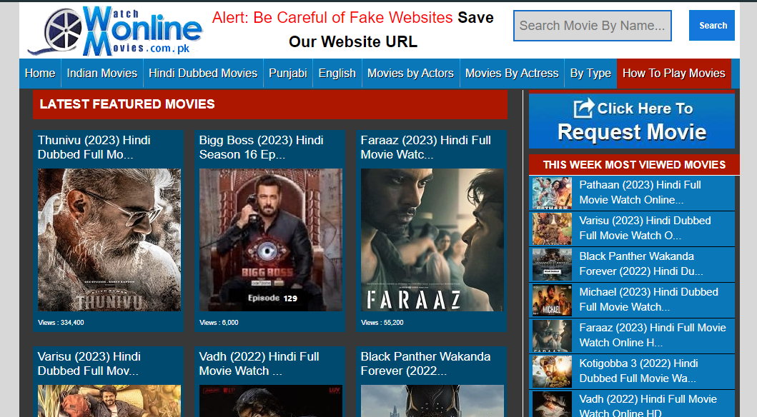Image resolution: width=757 pixels, height=417 pixels.
Task: Open the By Type menu
Action: 590,74
